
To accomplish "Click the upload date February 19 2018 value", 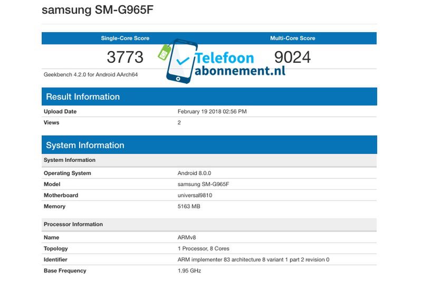I will click(212, 112).
